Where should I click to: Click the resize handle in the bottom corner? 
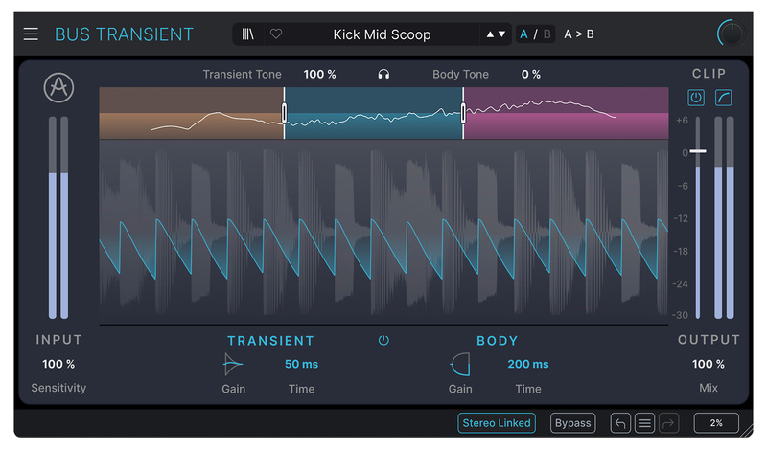[747, 431]
